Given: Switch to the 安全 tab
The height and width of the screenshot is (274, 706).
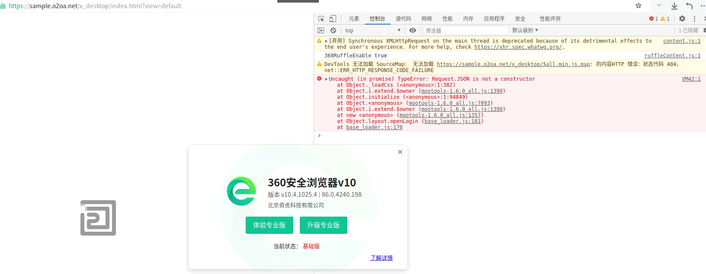Looking at the screenshot, I should pyautogui.click(x=520, y=19).
